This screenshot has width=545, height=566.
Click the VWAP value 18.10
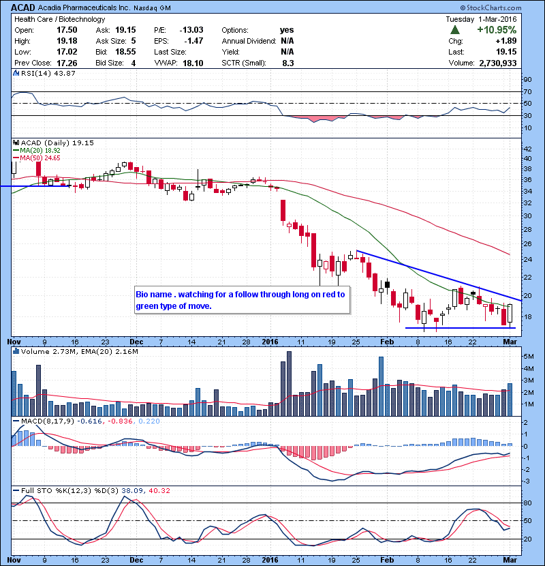click(193, 63)
